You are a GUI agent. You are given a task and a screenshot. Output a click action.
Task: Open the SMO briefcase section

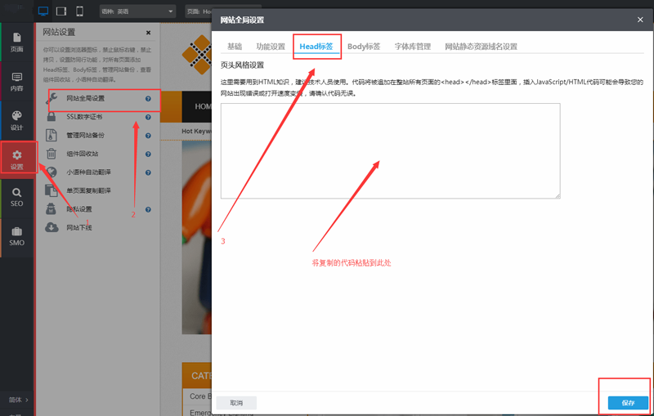point(16,235)
